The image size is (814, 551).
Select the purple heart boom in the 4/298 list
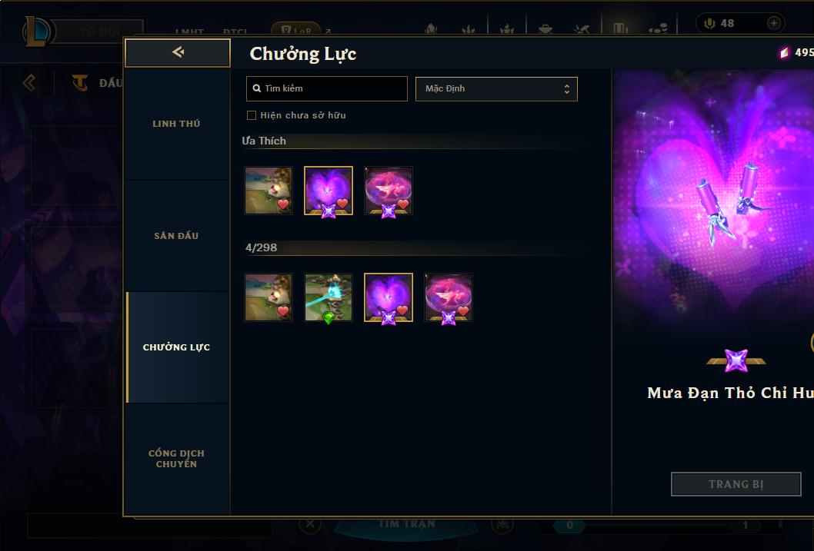tap(389, 297)
